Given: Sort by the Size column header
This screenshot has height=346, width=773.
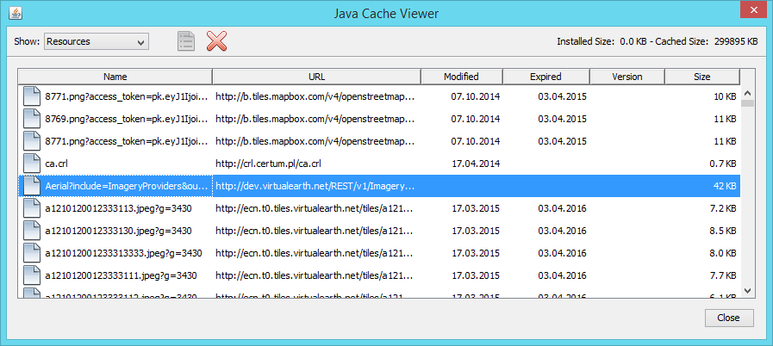Looking at the screenshot, I should point(701,77).
